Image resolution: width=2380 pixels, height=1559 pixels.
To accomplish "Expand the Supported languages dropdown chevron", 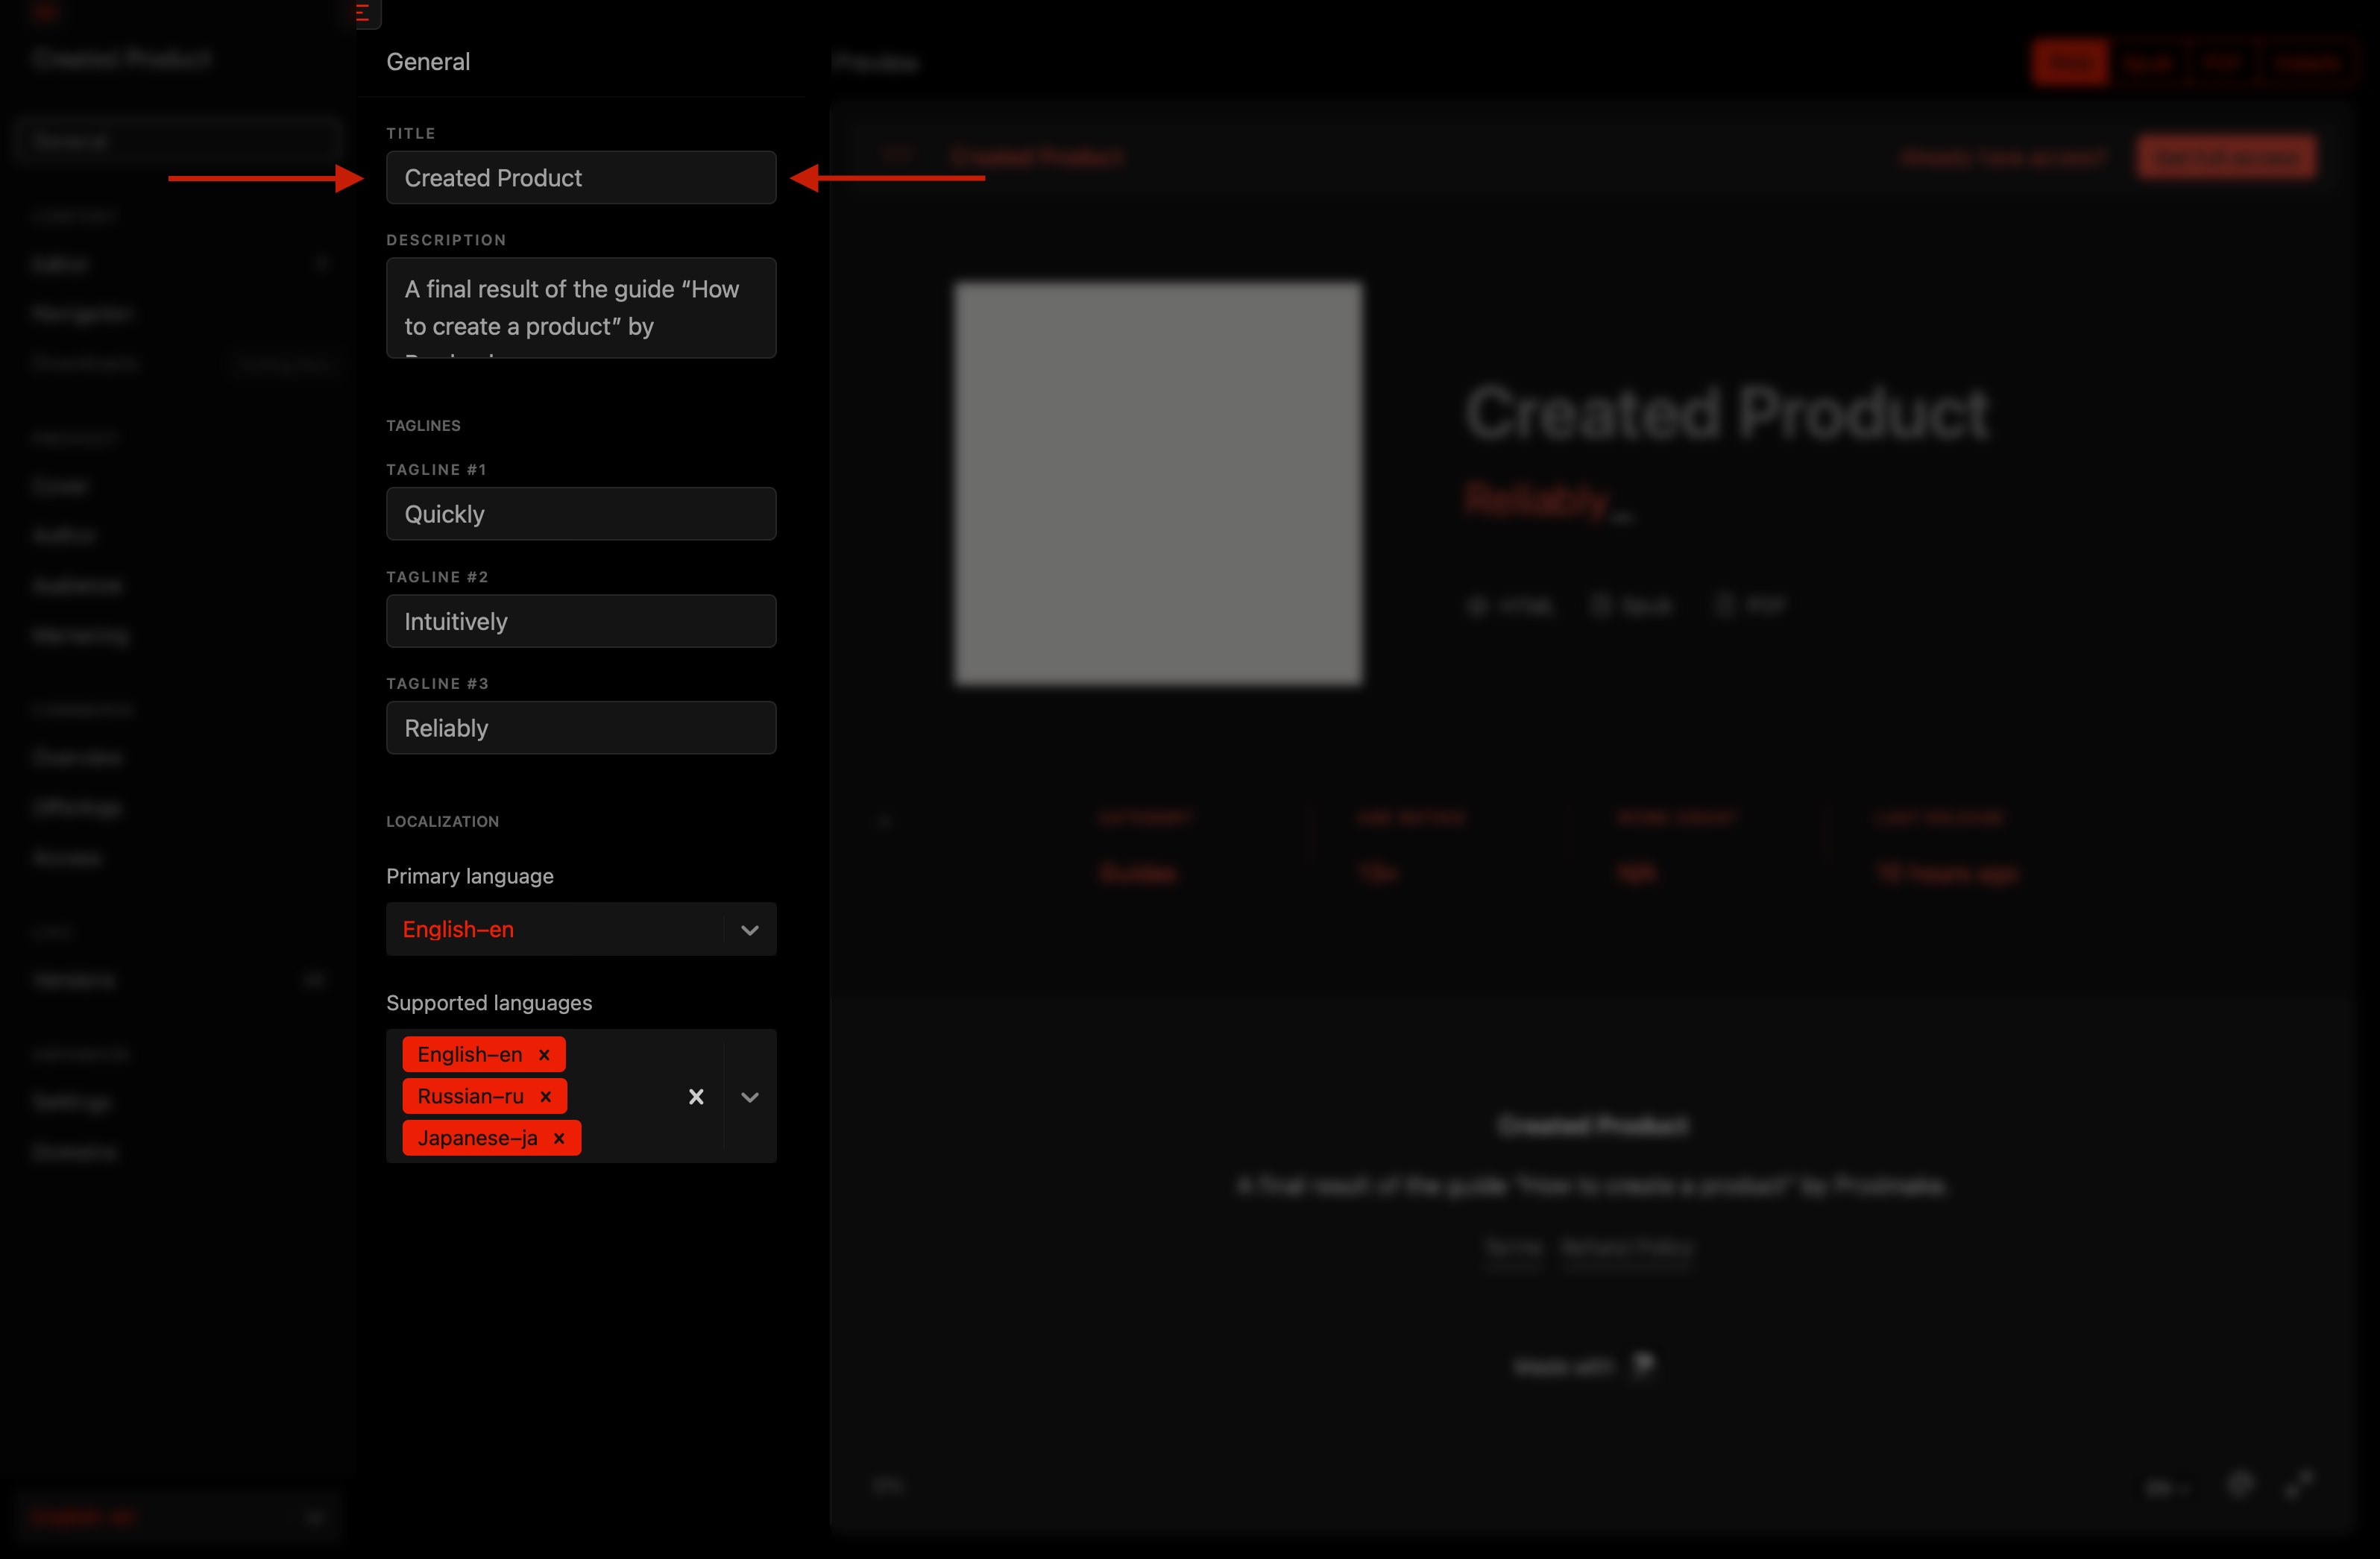I will (x=749, y=1097).
